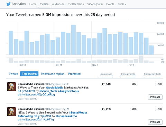Click the Engagement rate column header
This screenshot has height=127, width=166.
[153, 74]
